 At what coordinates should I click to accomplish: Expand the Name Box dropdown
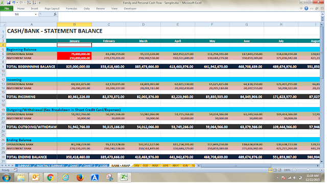(x=36, y=14)
